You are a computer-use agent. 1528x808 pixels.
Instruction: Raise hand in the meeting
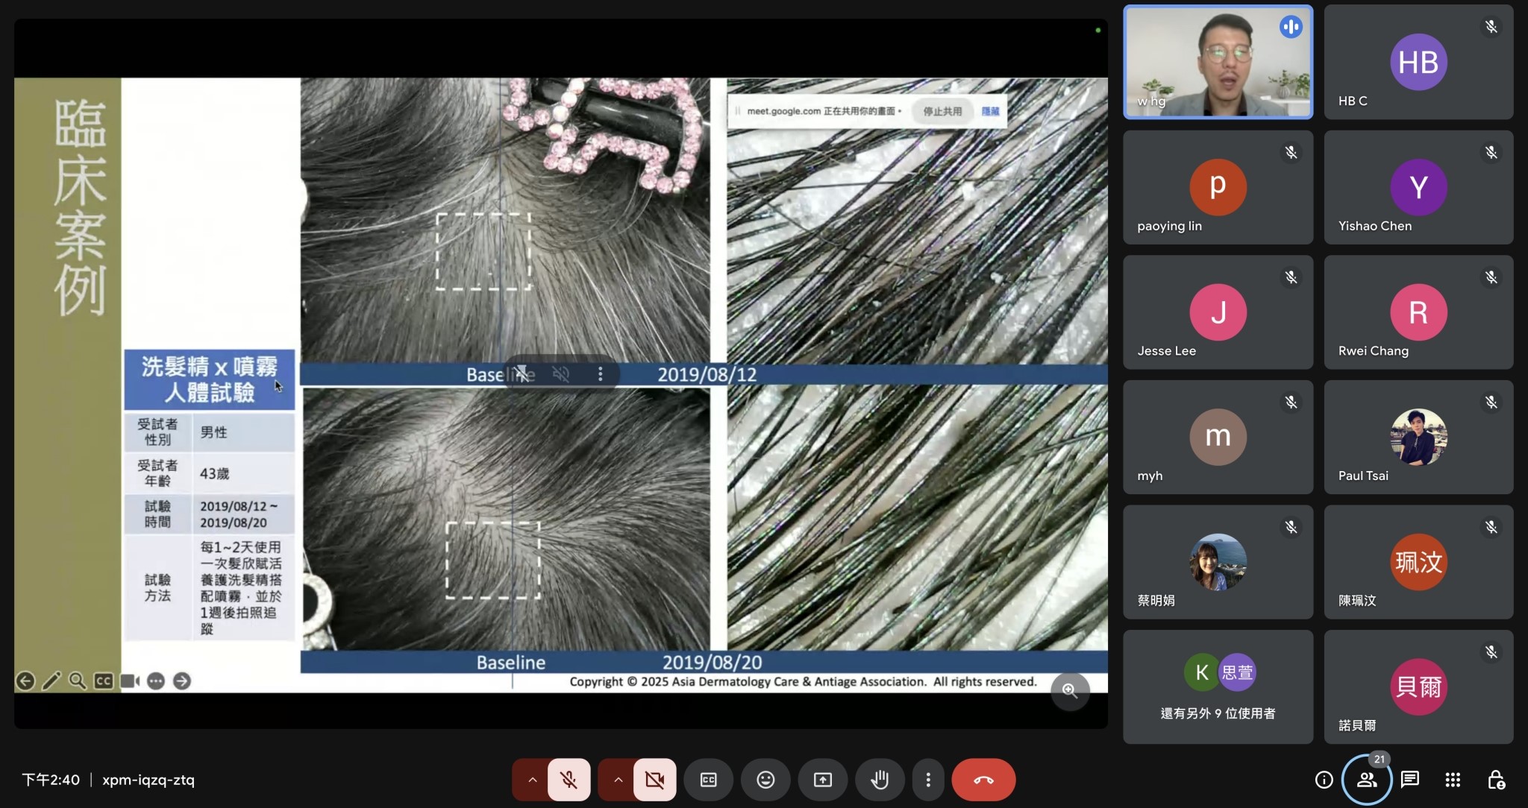click(880, 780)
